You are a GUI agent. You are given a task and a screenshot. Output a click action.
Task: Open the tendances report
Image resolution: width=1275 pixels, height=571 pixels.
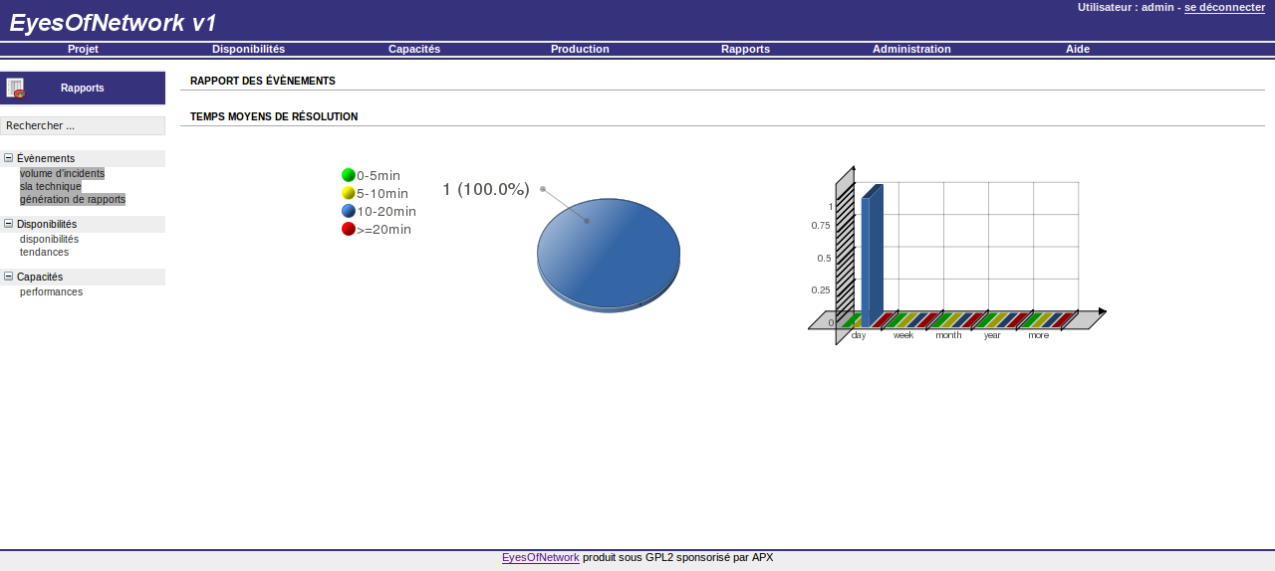coord(44,252)
